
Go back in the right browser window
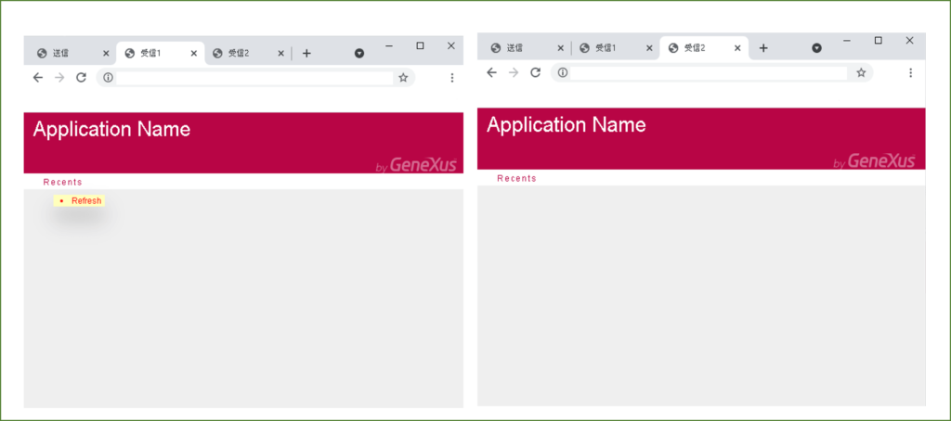pyautogui.click(x=492, y=72)
